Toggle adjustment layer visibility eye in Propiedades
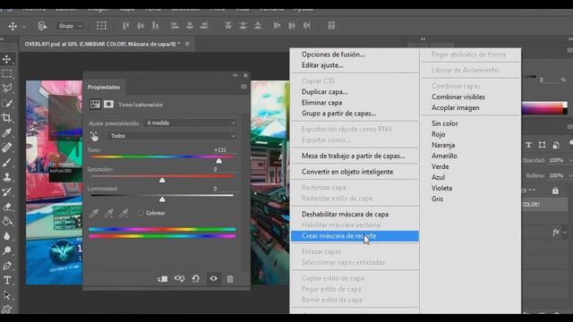 click(213, 278)
